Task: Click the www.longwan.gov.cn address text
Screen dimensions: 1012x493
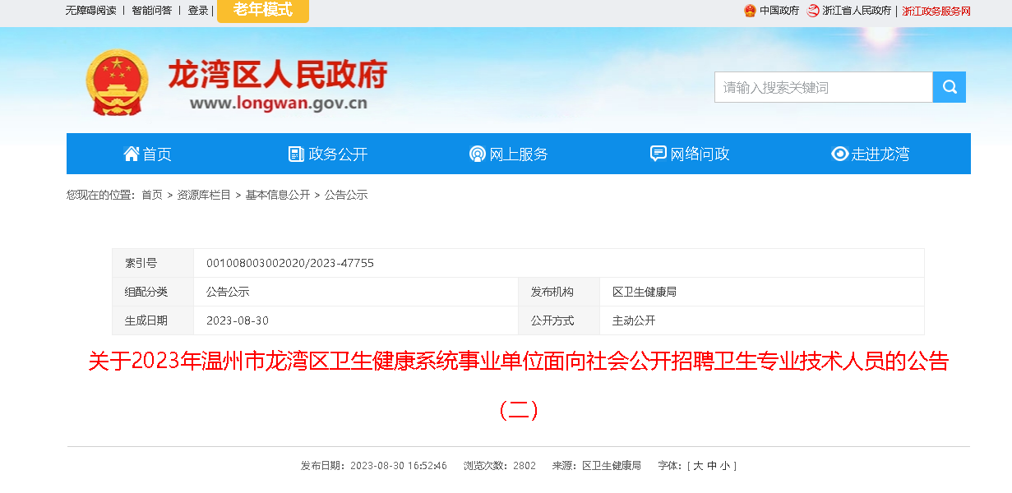Action: pos(278,104)
